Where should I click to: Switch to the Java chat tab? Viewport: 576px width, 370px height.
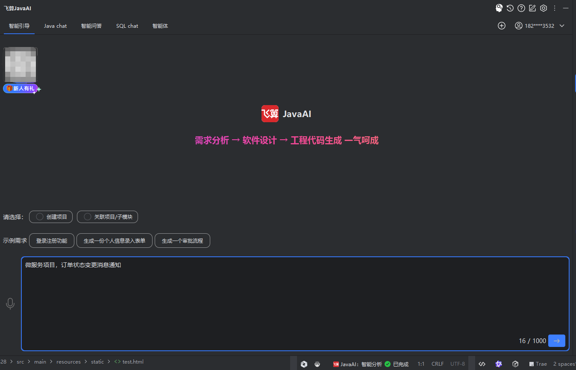(56, 26)
